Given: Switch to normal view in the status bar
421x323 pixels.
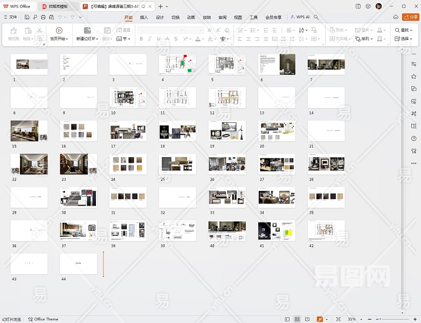Looking at the screenshot, I should pos(287,319).
